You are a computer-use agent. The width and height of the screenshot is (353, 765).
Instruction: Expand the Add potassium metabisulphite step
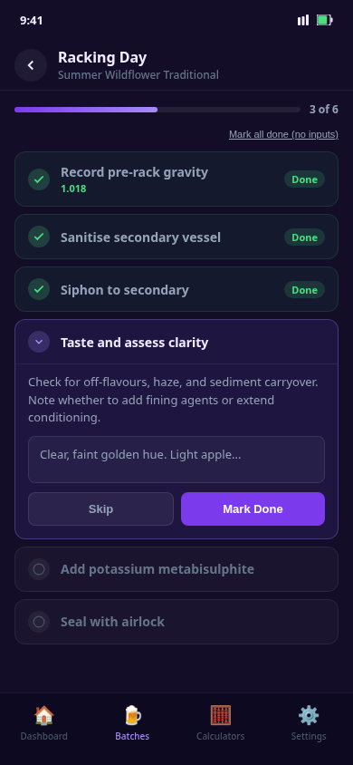pyautogui.click(x=176, y=569)
